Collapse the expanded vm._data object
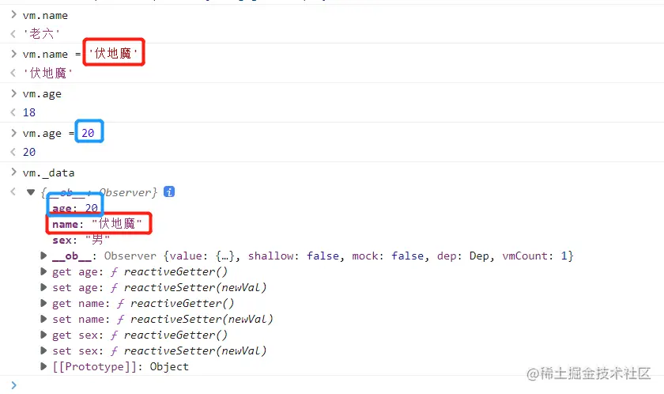This screenshot has height=394, width=664. coord(31,192)
